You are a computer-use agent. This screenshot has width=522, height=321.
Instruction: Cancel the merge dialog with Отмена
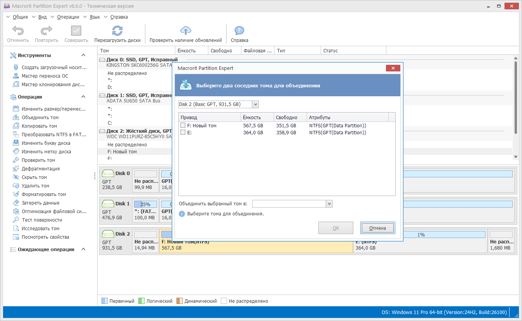(378, 228)
